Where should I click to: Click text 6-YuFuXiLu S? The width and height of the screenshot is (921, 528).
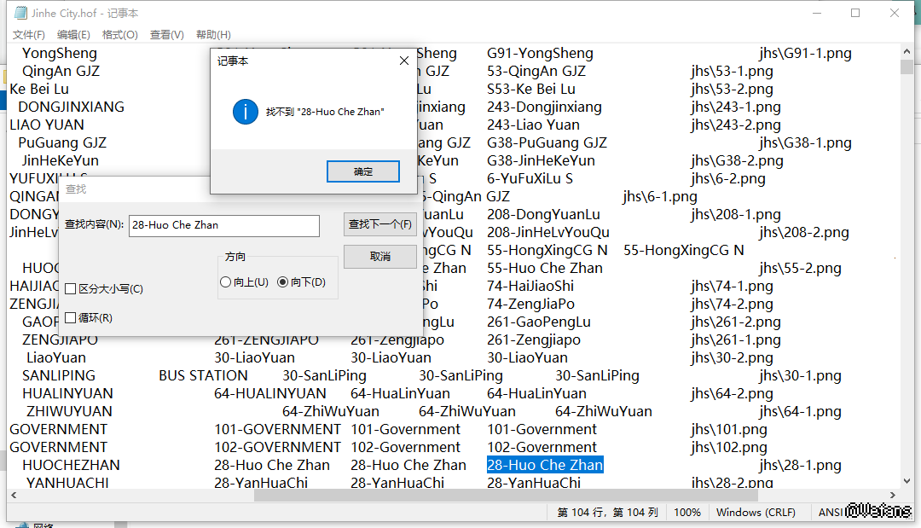tap(530, 178)
